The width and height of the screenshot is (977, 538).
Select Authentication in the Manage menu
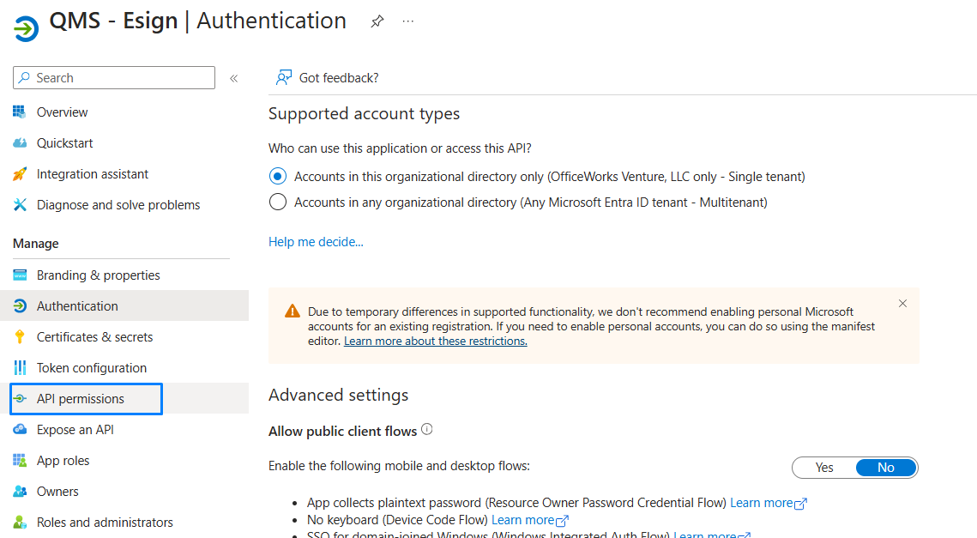pos(77,306)
